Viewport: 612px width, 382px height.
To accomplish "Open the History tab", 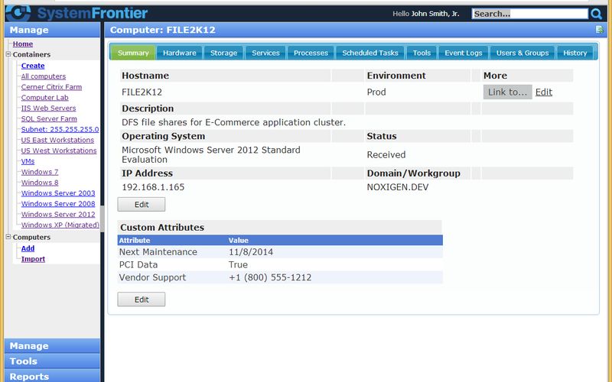I will (x=575, y=53).
